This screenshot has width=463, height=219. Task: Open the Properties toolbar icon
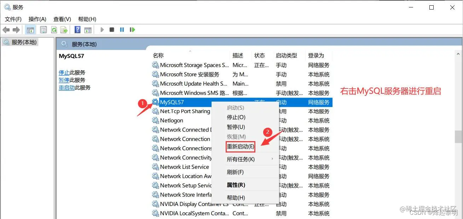pyautogui.click(x=44, y=30)
